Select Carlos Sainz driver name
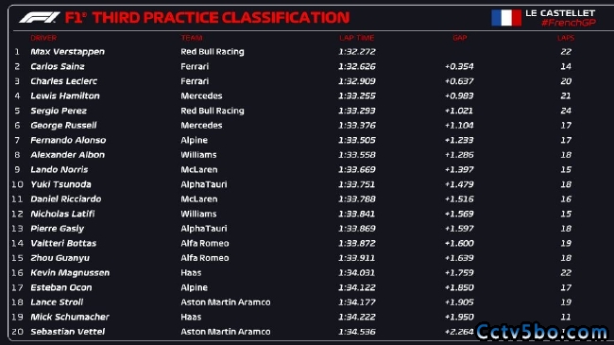 58,67
